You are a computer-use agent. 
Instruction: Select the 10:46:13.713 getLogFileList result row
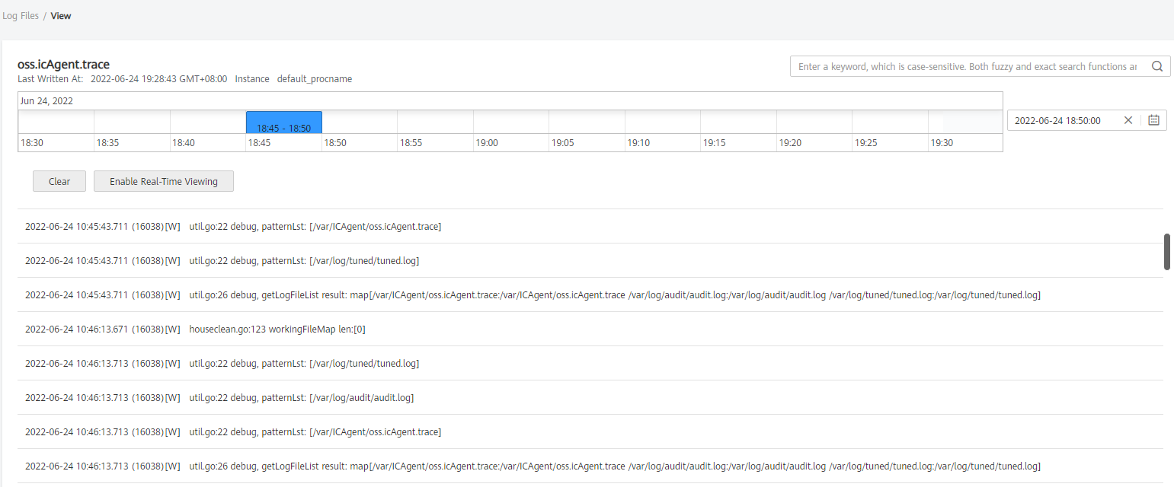click(x=590, y=466)
